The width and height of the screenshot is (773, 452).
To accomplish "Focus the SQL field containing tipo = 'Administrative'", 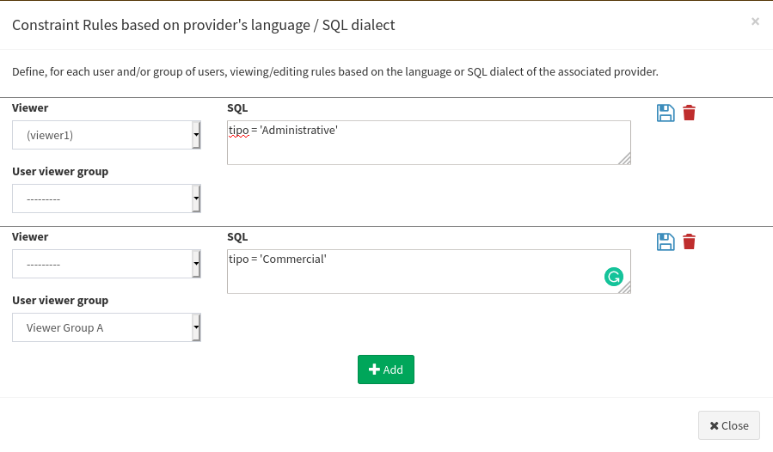I will [x=429, y=143].
